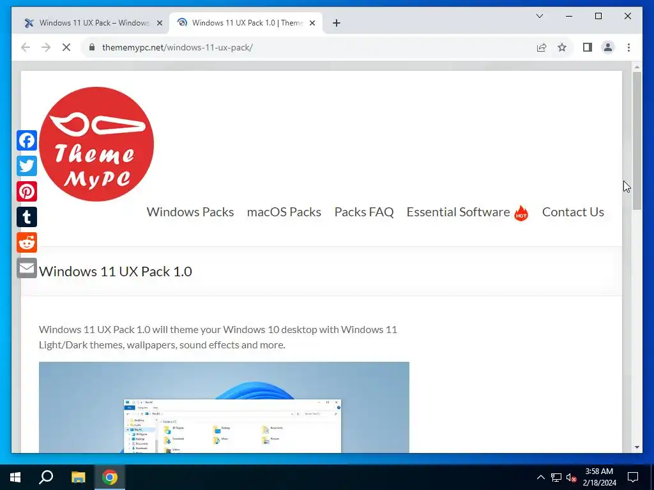Open tab search chevron

(x=540, y=16)
